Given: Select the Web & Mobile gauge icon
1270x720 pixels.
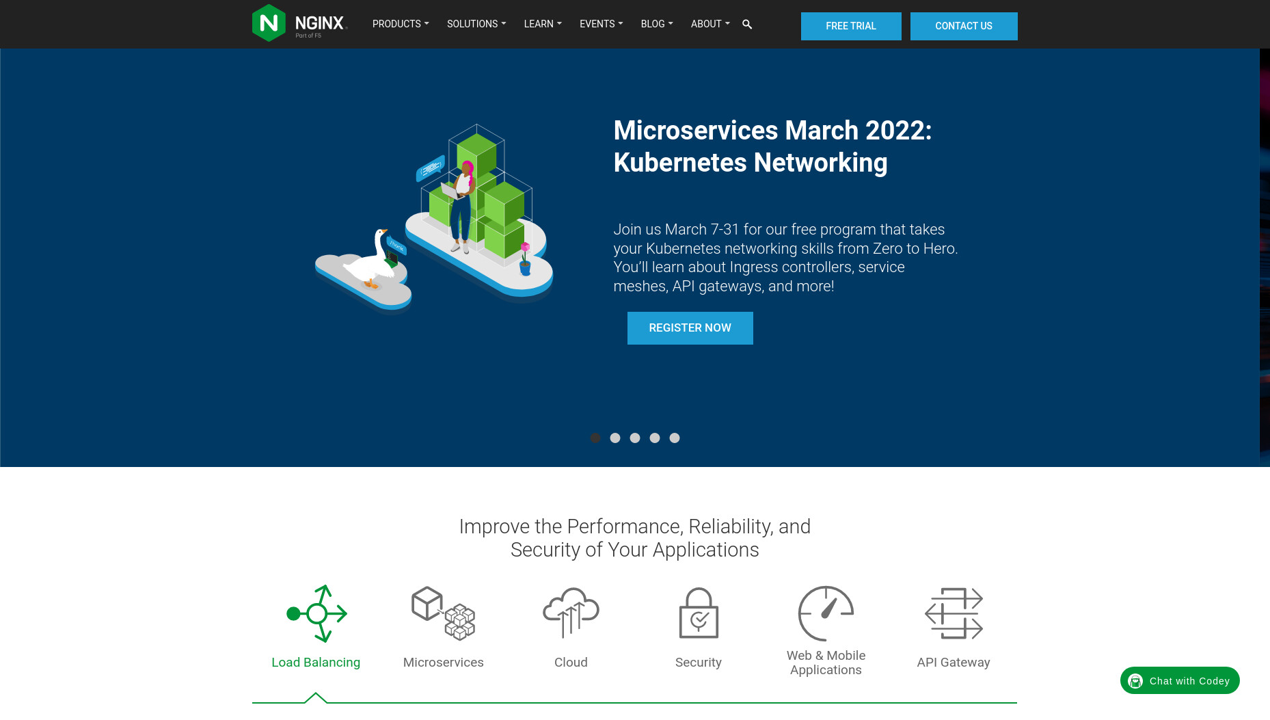Looking at the screenshot, I should 826,613.
